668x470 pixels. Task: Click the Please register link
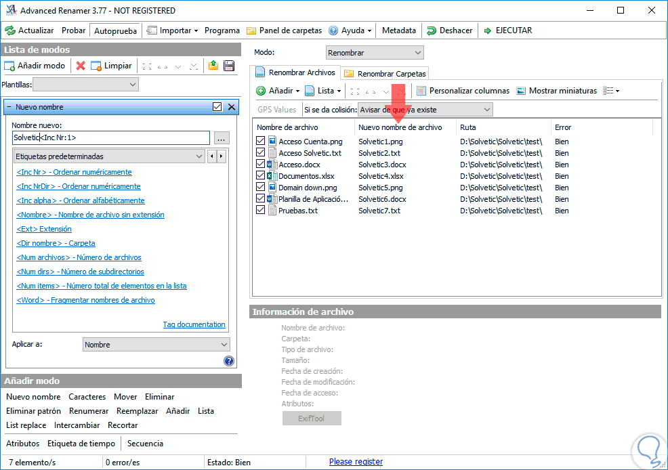(356, 462)
